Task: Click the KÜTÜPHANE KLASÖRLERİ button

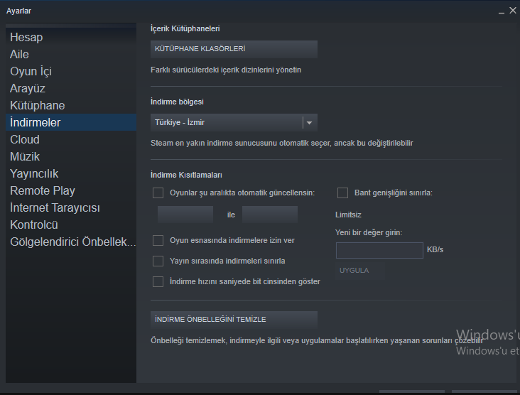Action: (x=234, y=49)
